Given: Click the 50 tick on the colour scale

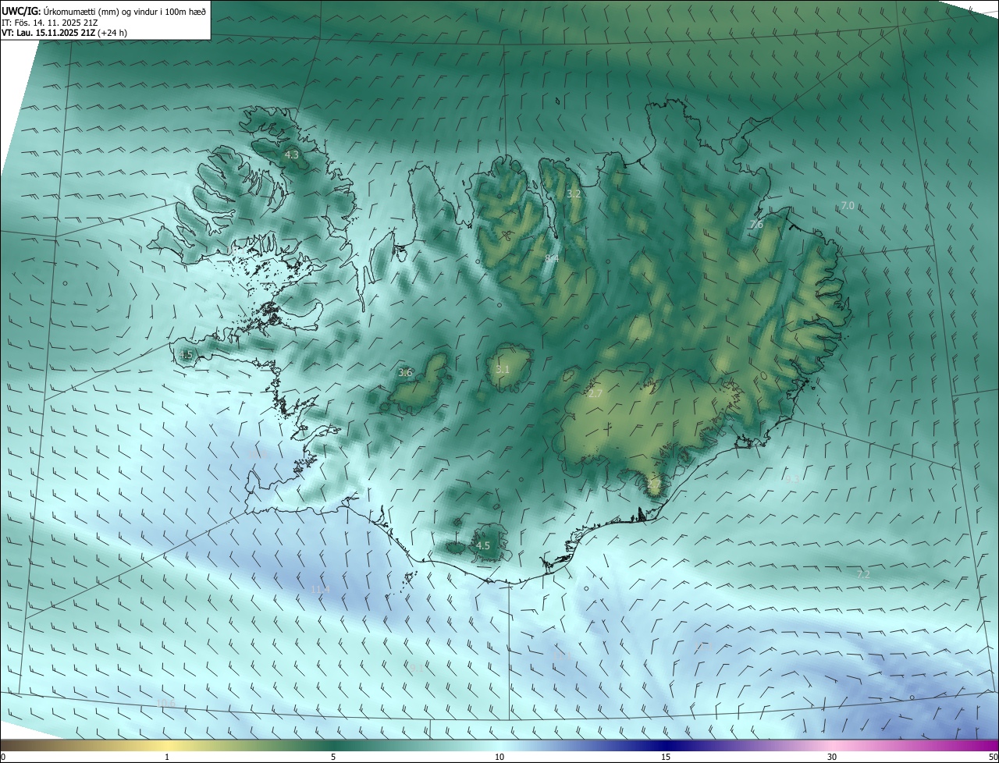Looking at the screenshot, I should pos(993,757).
